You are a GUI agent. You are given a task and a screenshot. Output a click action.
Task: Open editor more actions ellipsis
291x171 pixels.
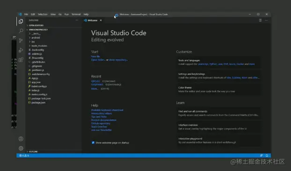[x=266, y=20]
